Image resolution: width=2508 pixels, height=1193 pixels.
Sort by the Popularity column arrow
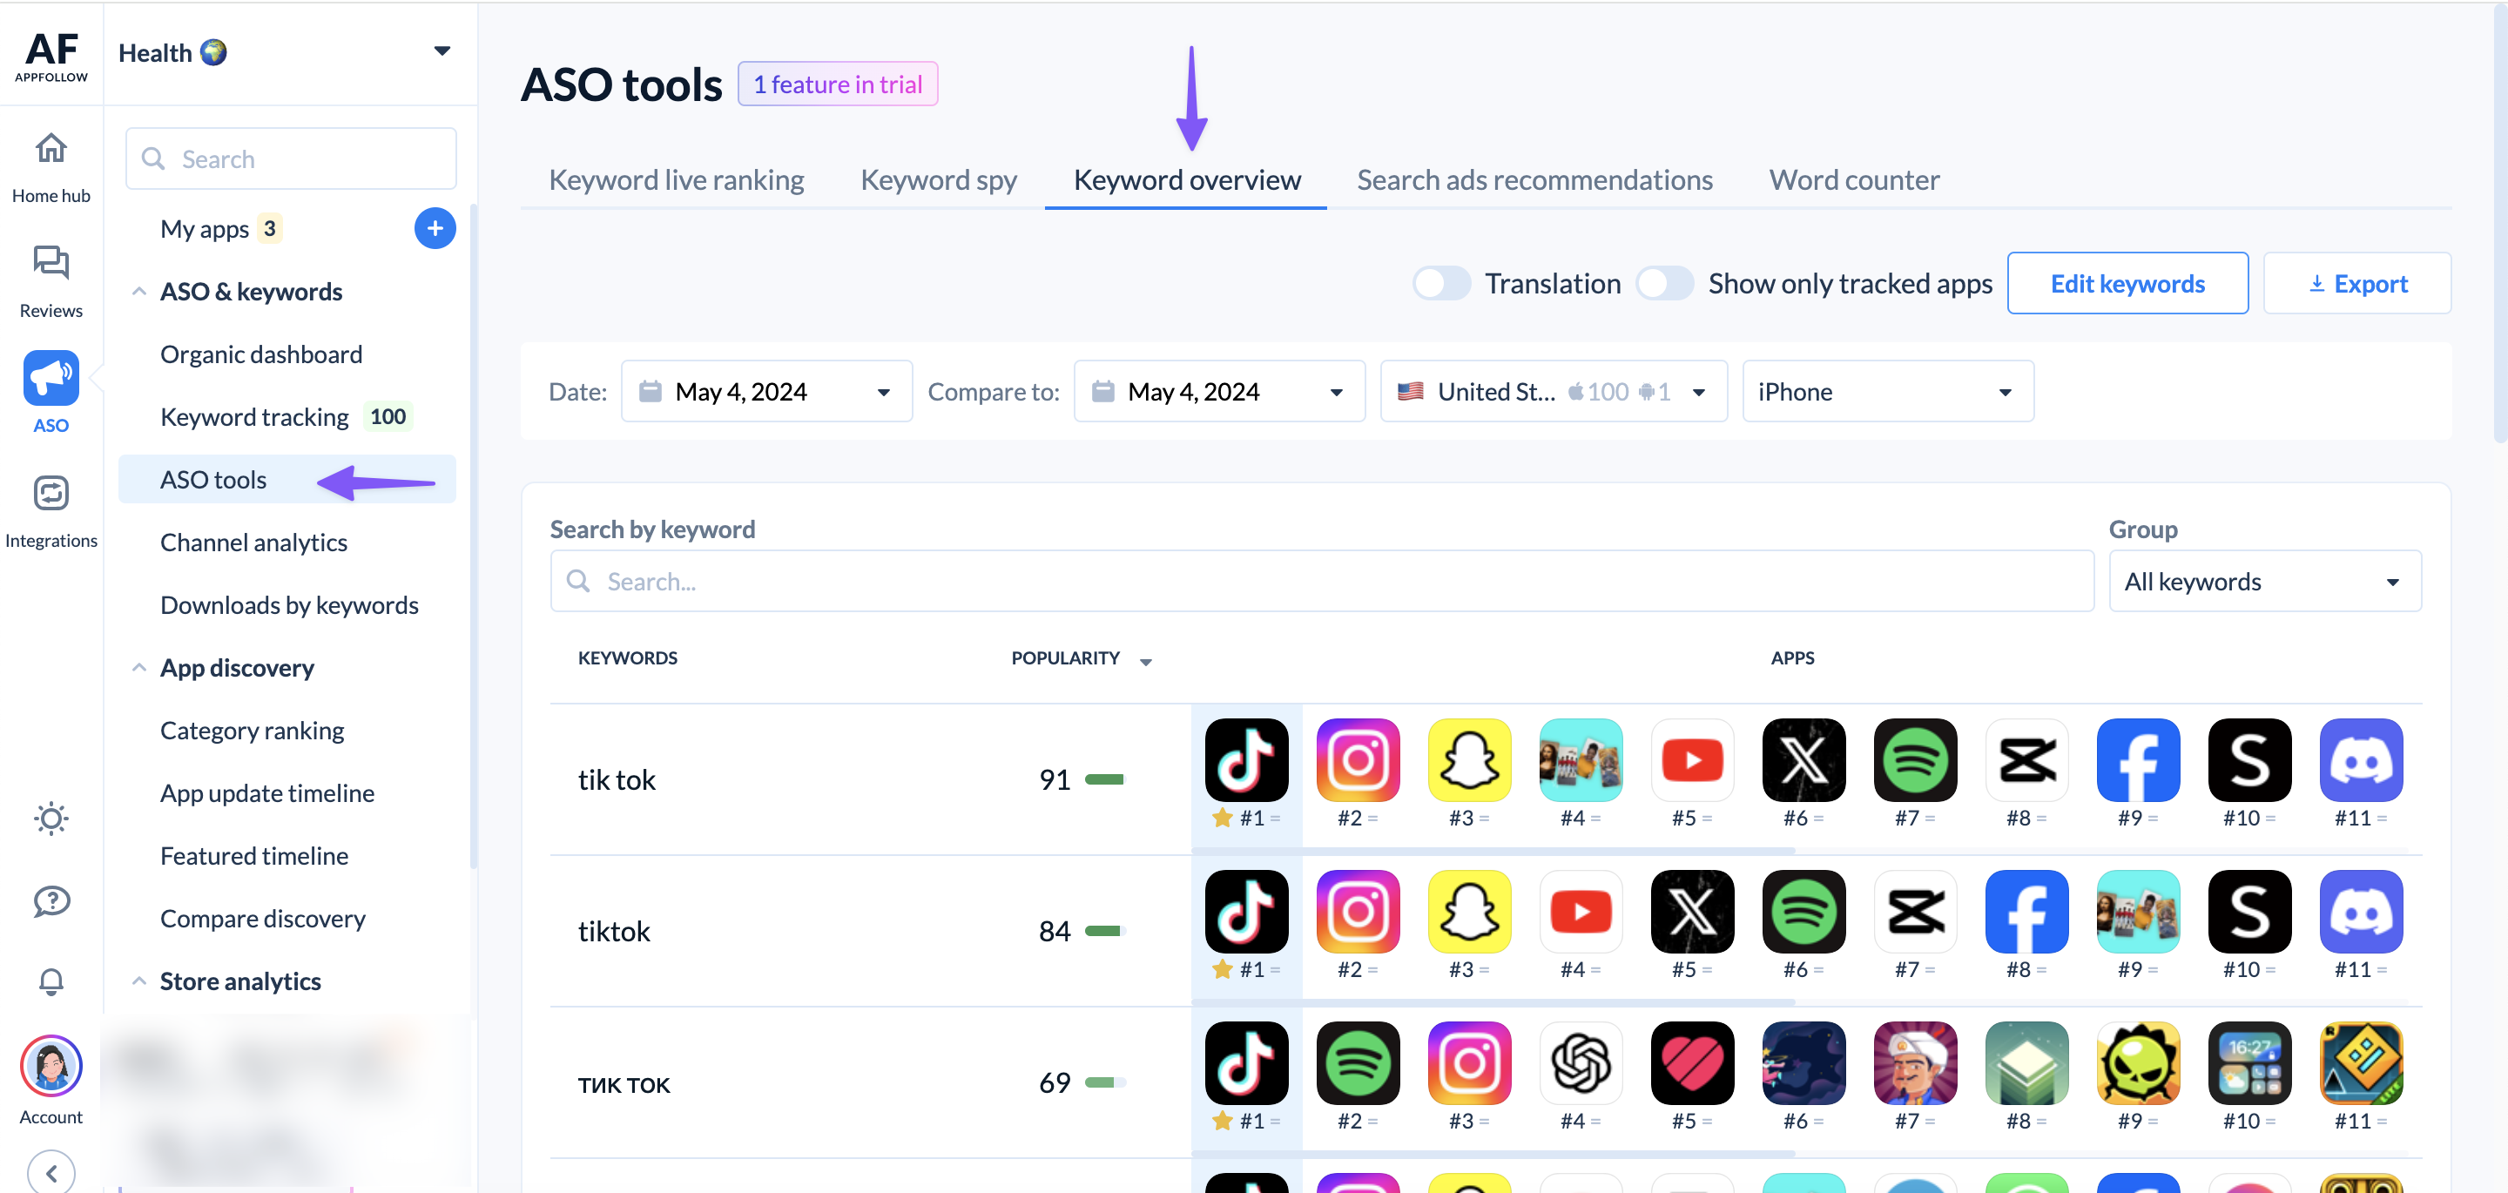coord(1146,661)
